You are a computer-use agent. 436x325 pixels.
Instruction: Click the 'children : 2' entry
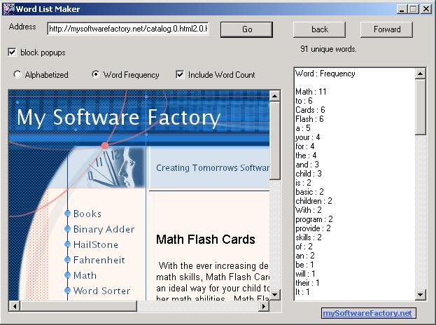314,201
